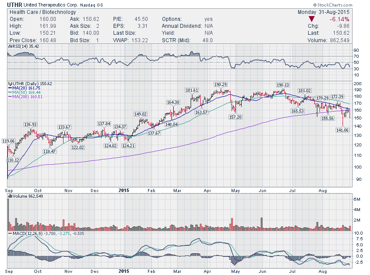Click the 141.06 August low label
This screenshot has height=275, width=370.
pos(343,130)
